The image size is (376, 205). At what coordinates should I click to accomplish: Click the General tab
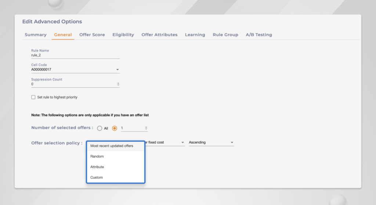click(63, 35)
